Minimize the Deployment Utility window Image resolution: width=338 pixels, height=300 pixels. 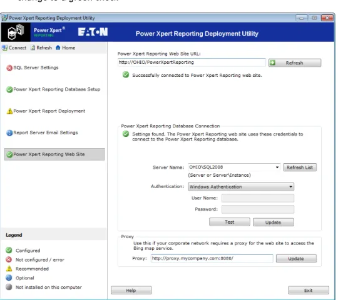(x=302, y=18)
